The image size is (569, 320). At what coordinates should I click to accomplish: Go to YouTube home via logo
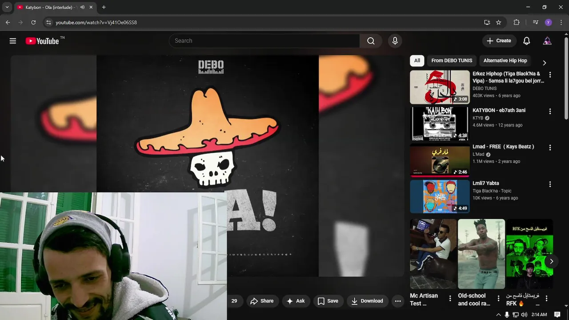coord(42,41)
